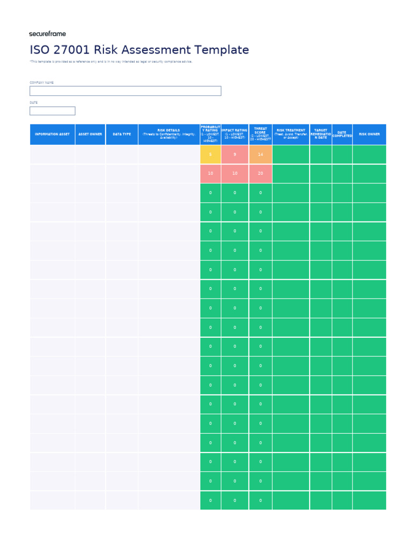Viewport: 412px width, 549px height.
Task: Click the Risk Details column header
Action: (x=168, y=135)
